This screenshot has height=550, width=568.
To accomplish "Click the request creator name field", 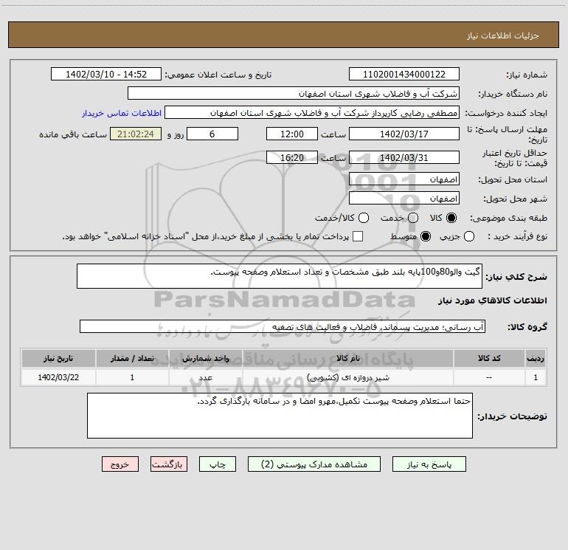I will pyautogui.click(x=312, y=113).
